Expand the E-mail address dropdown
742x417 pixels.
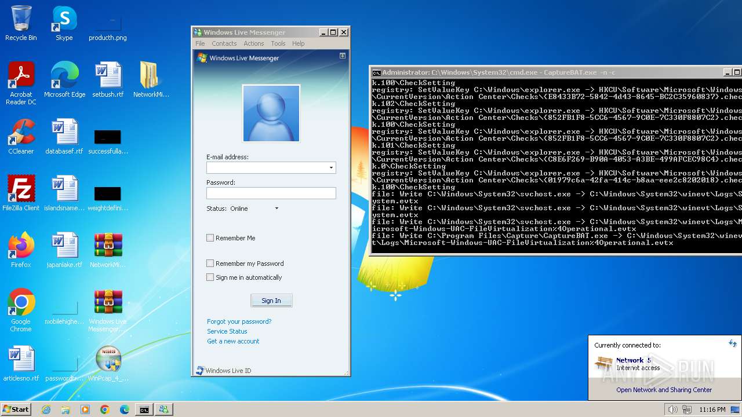pos(331,167)
